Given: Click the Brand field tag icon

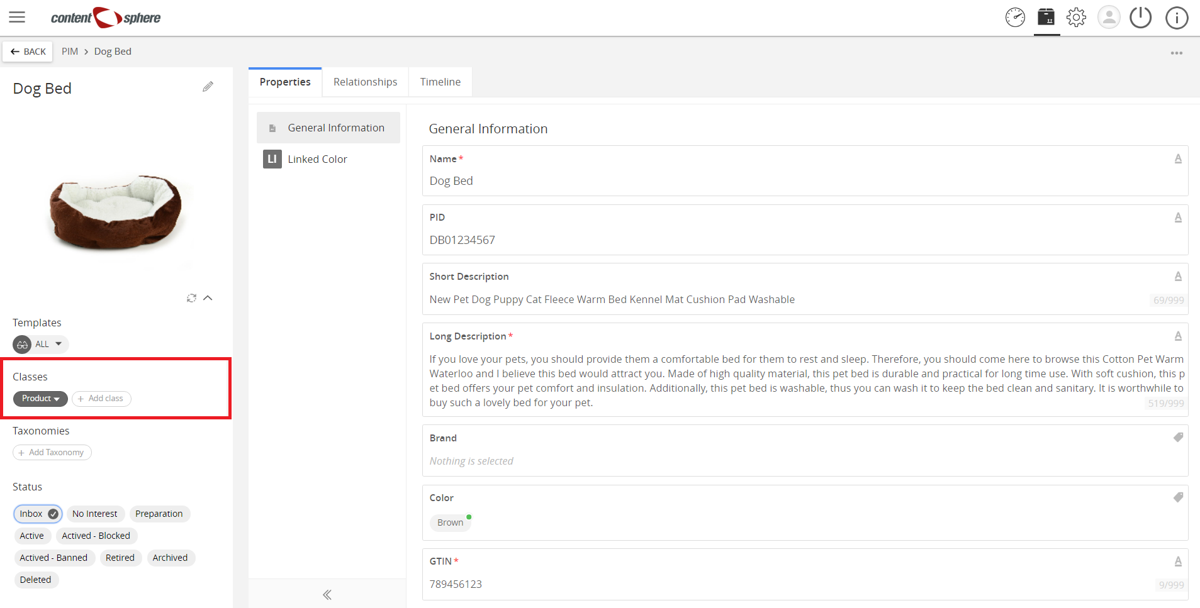Looking at the screenshot, I should 1178,438.
